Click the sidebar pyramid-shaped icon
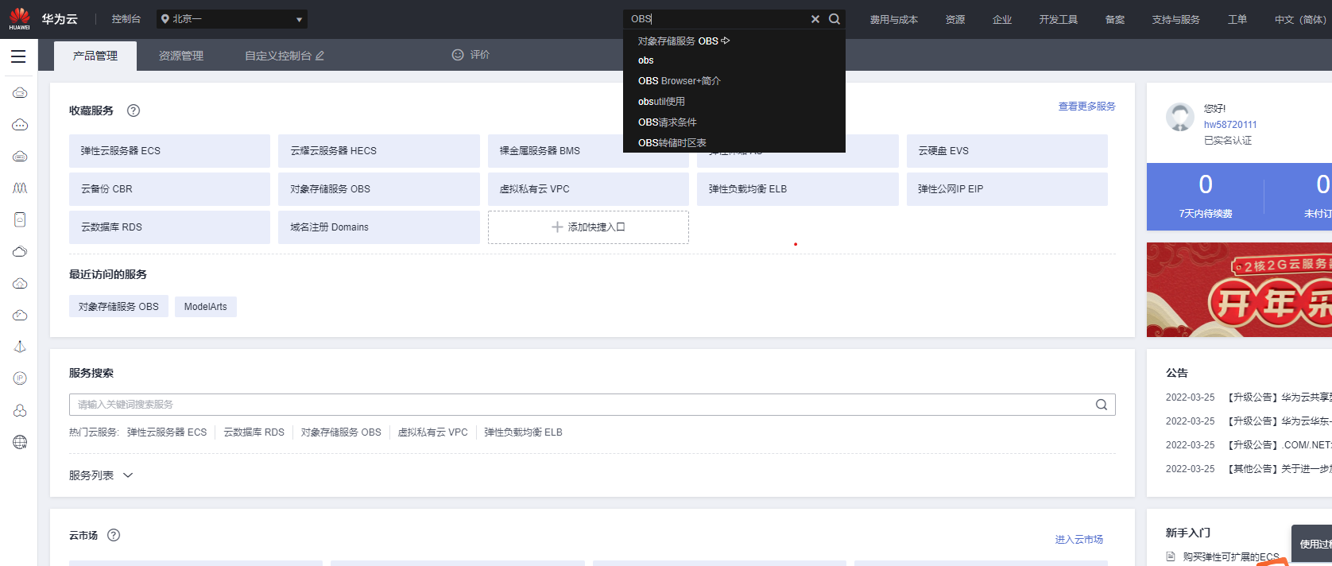 click(x=20, y=347)
